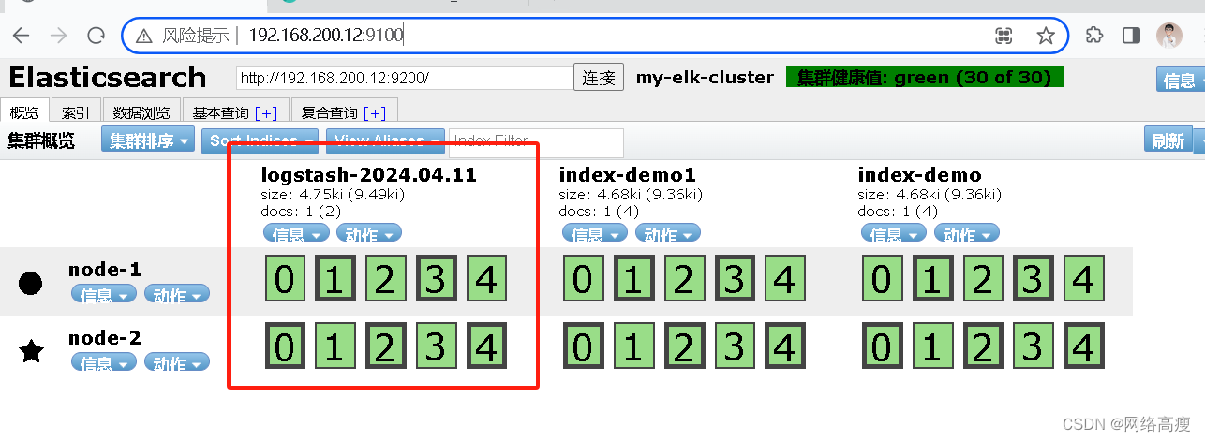The image size is (1205, 441).
Task: Select shard 3 of index-demo1 on node-1
Action: tap(735, 279)
